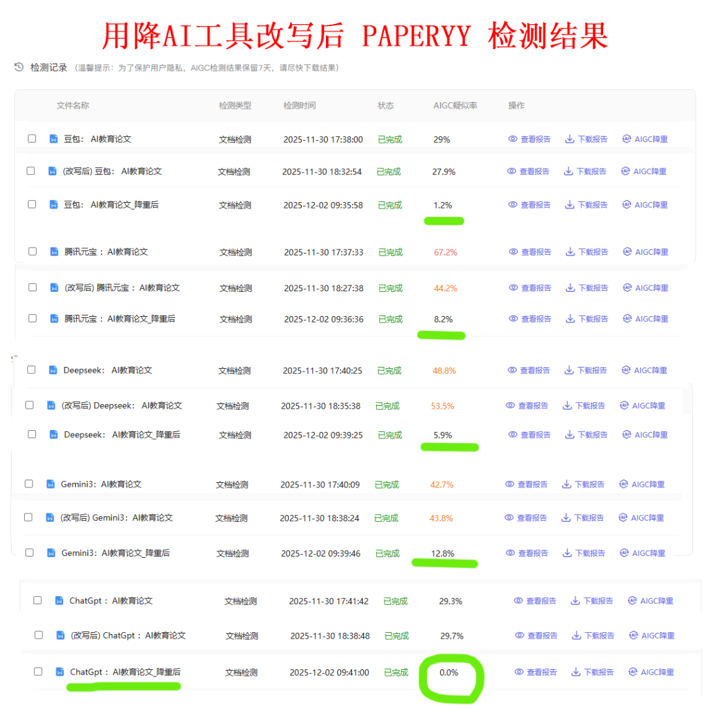Click eye icon for Gemini3 降重后 row

pyautogui.click(x=510, y=553)
